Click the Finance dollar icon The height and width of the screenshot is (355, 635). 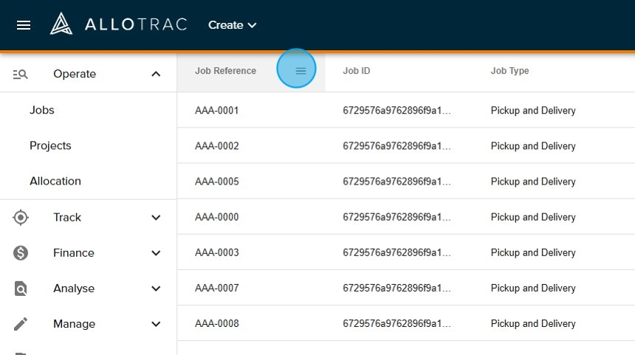(21, 252)
